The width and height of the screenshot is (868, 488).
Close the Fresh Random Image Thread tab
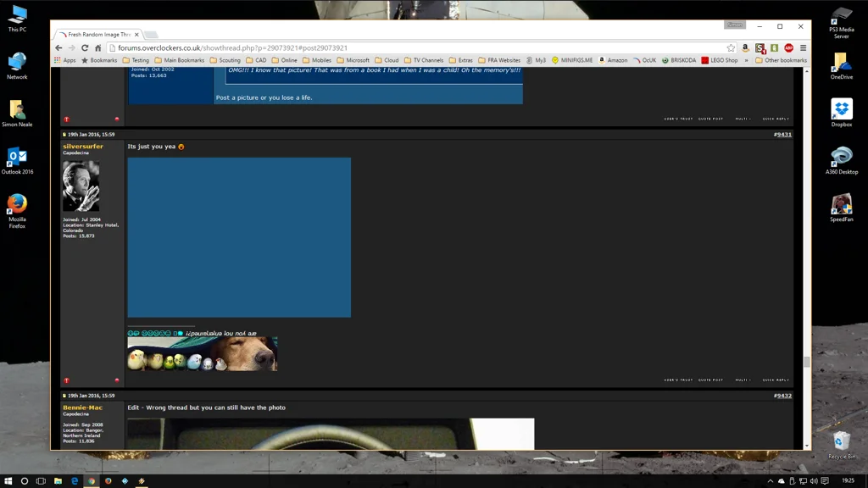tap(136, 34)
